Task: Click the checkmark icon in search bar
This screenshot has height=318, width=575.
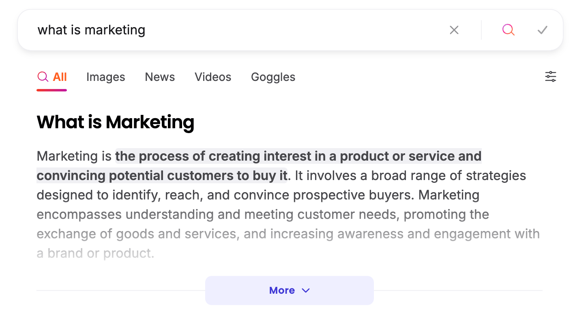Action: click(x=542, y=30)
